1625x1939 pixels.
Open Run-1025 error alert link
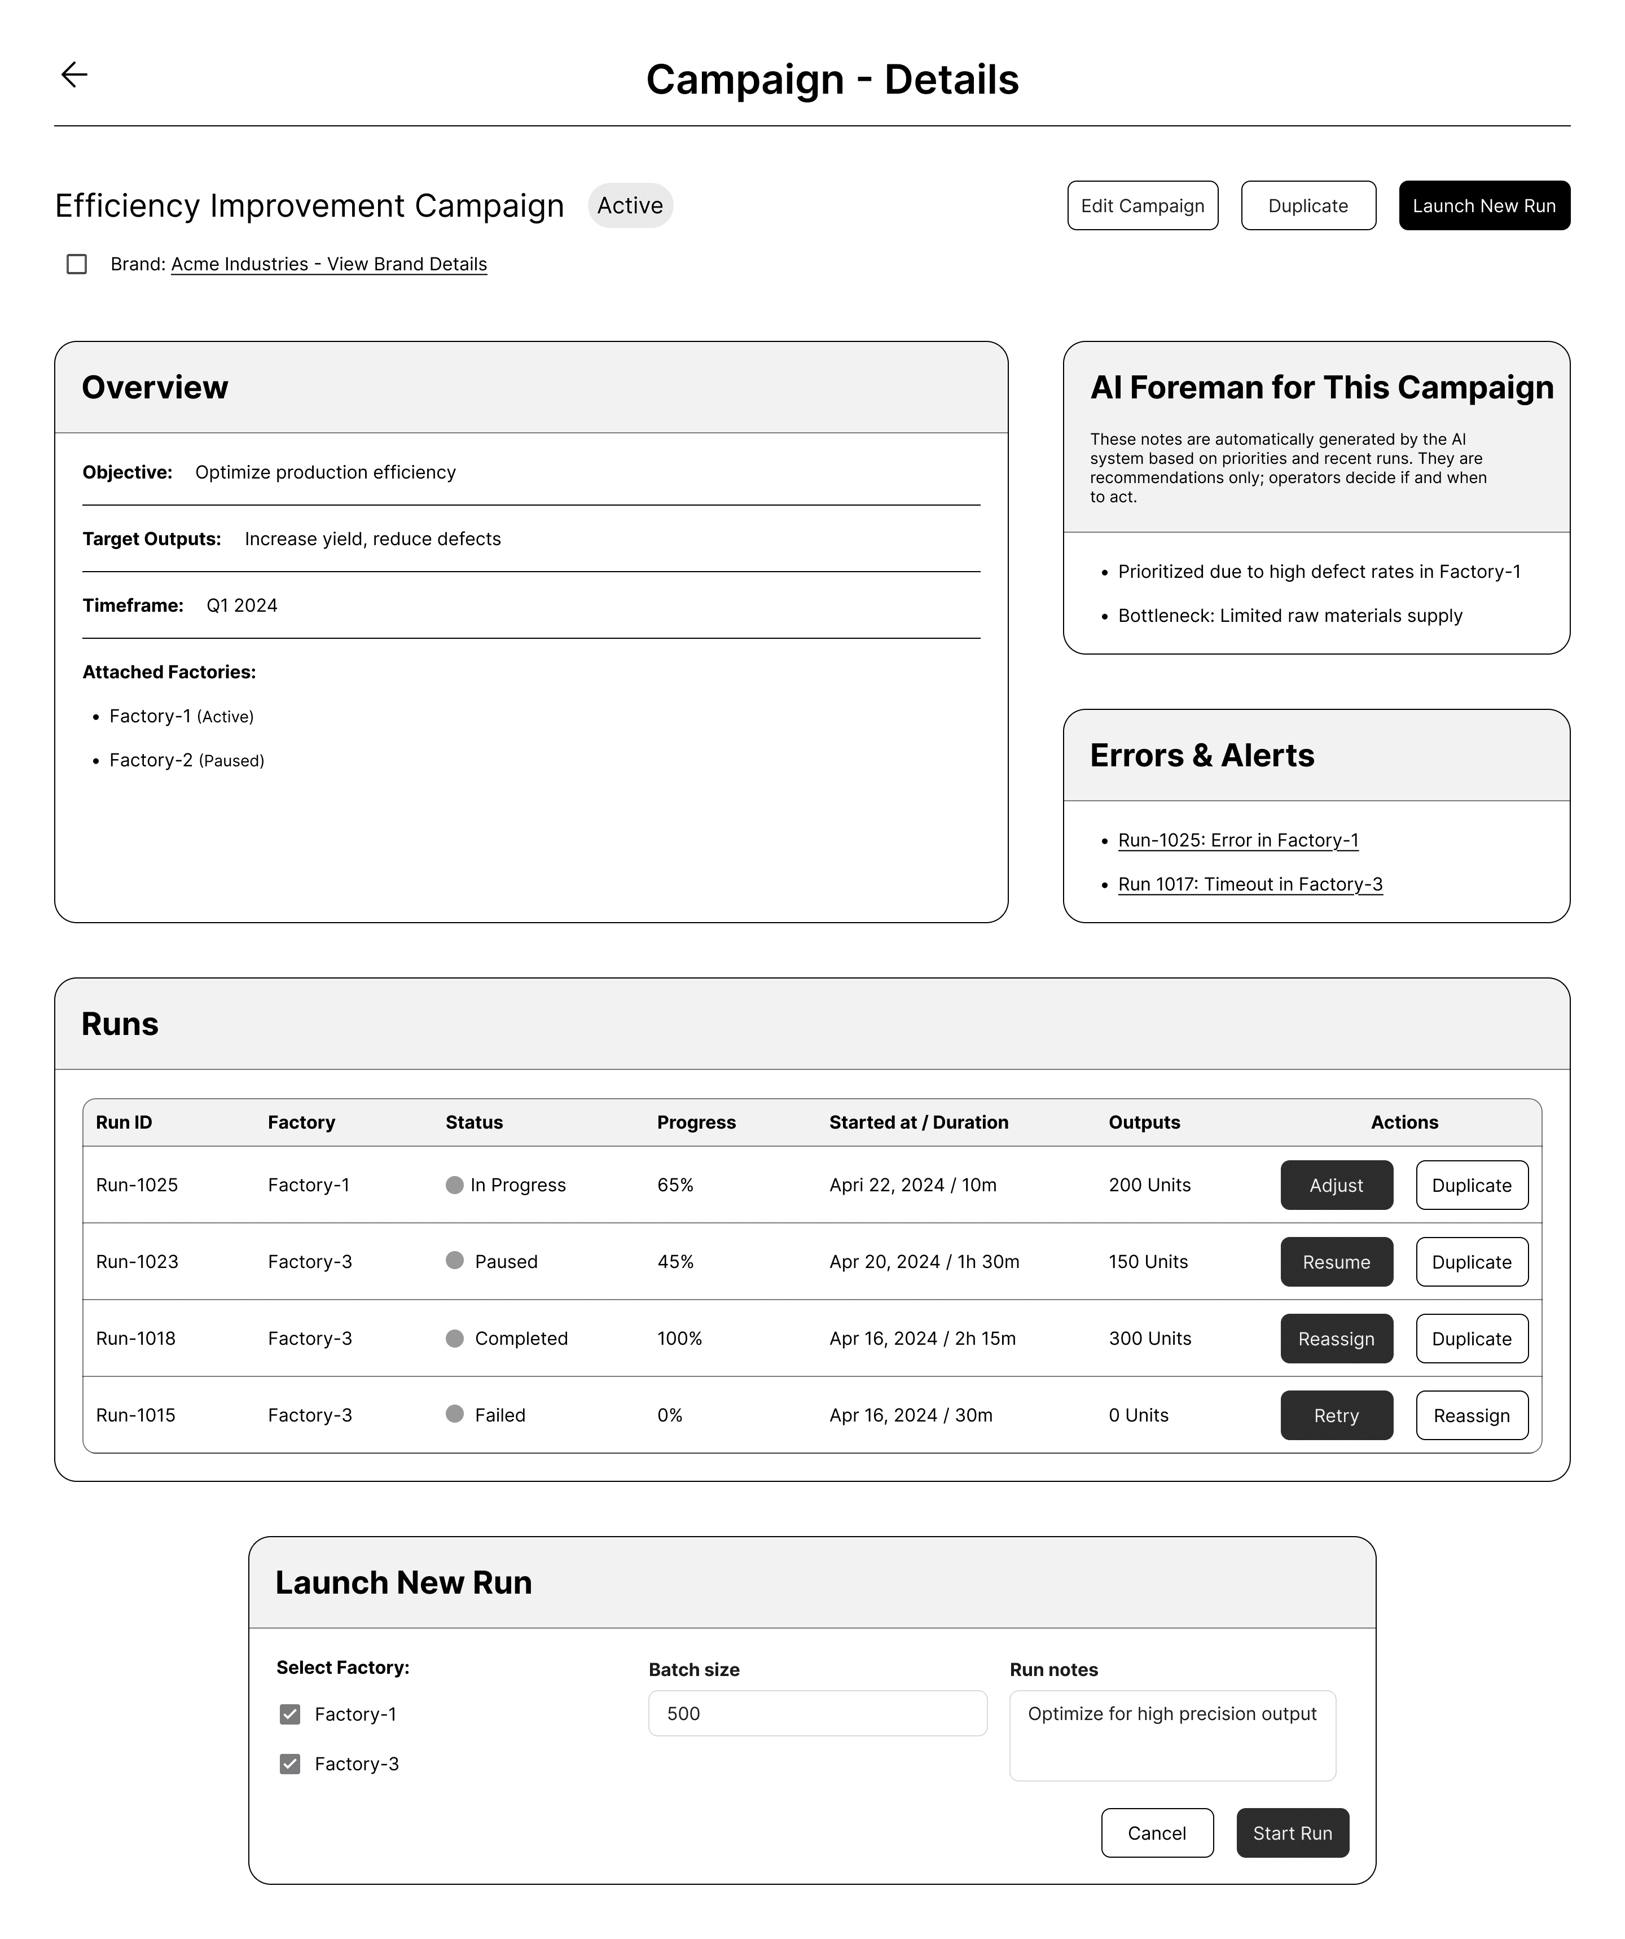[x=1237, y=840]
